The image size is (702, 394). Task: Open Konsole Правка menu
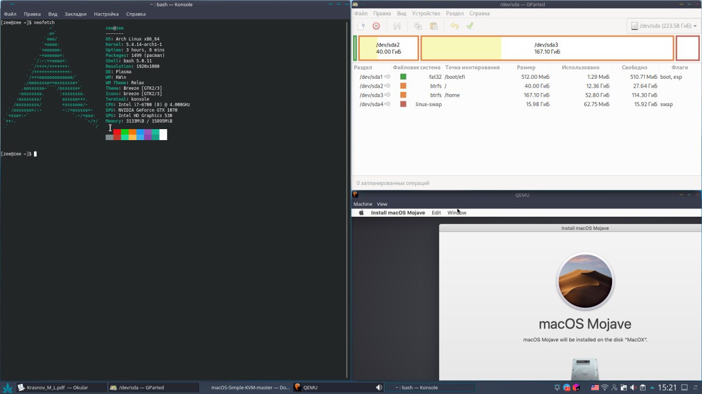tap(32, 14)
